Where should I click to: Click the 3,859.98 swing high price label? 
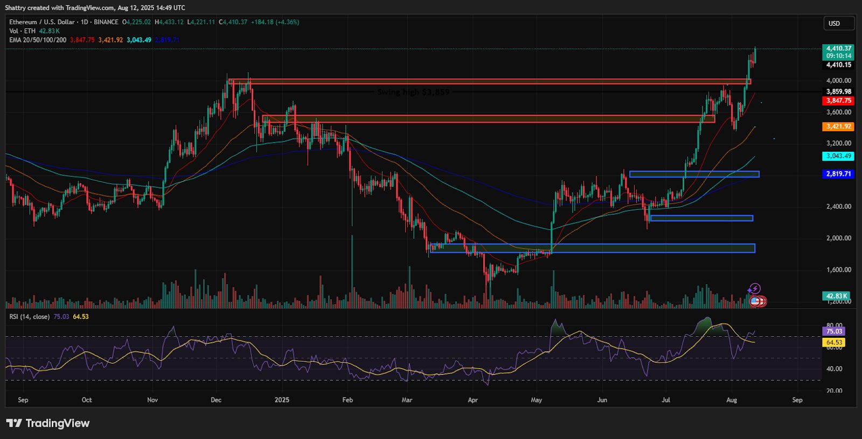pyautogui.click(x=839, y=92)
